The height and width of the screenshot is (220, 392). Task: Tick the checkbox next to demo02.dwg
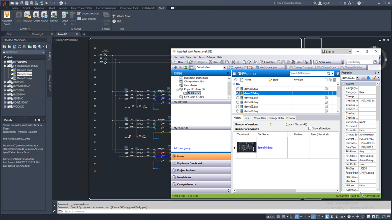point(238,93)
